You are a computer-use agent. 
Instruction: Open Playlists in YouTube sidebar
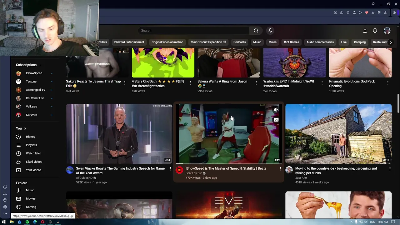tap(35, 145)
